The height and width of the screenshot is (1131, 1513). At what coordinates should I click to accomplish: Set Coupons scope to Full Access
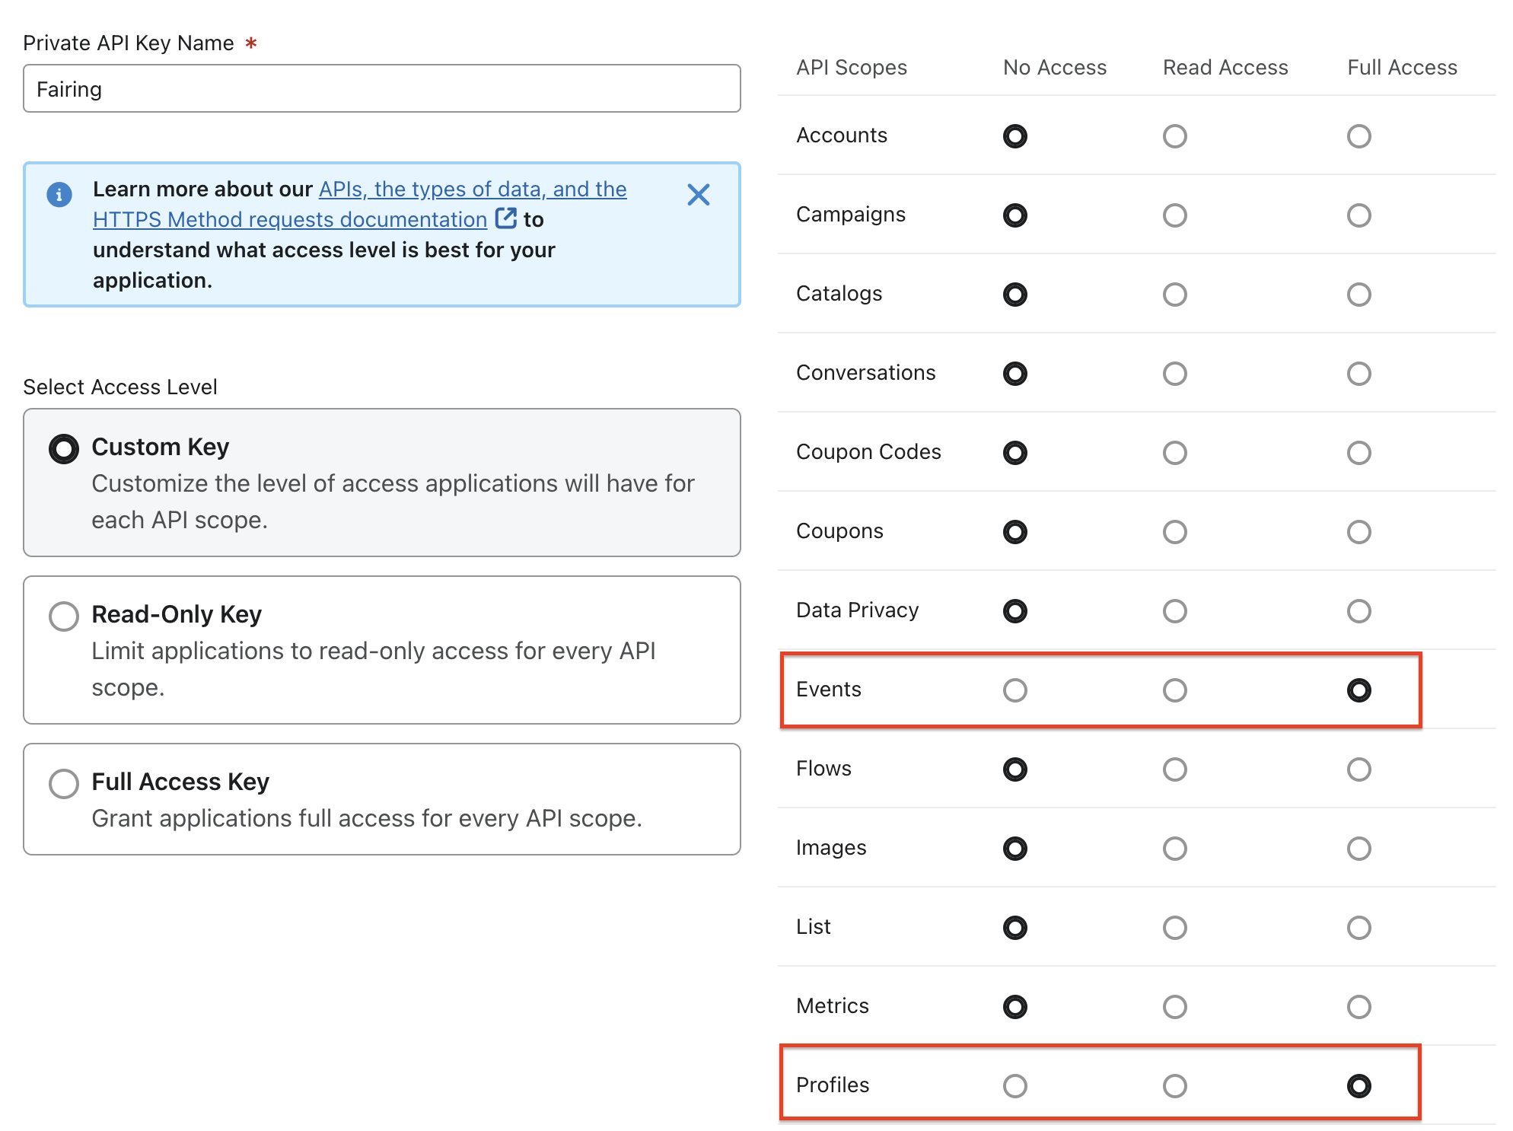1359,532
